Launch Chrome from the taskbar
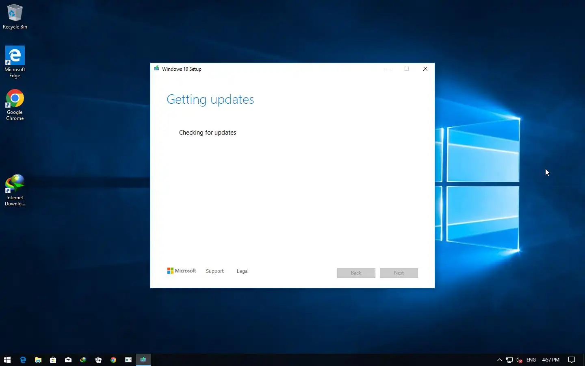This screenshot has width=585, height=366. 113,360
